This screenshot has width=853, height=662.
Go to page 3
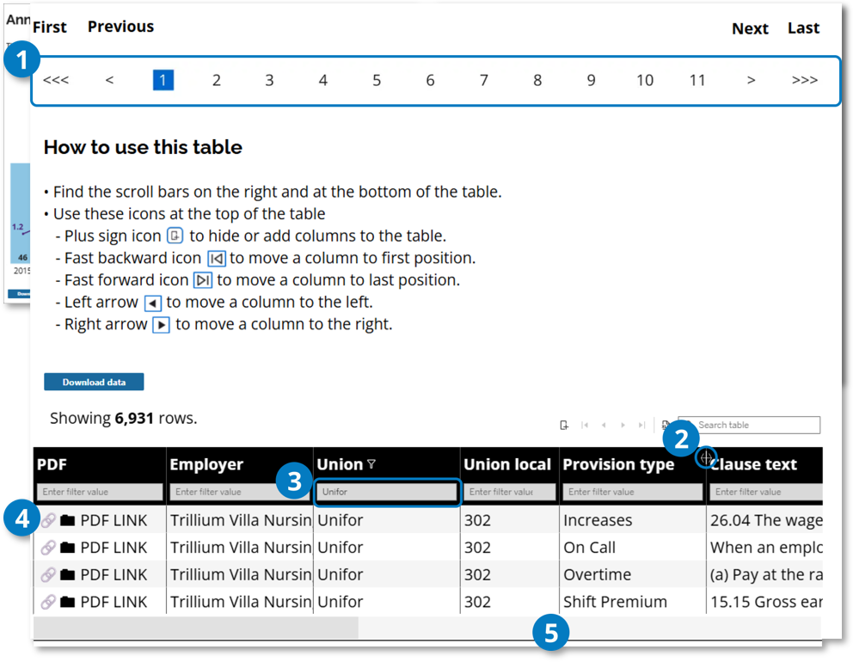tap(269, 81)
